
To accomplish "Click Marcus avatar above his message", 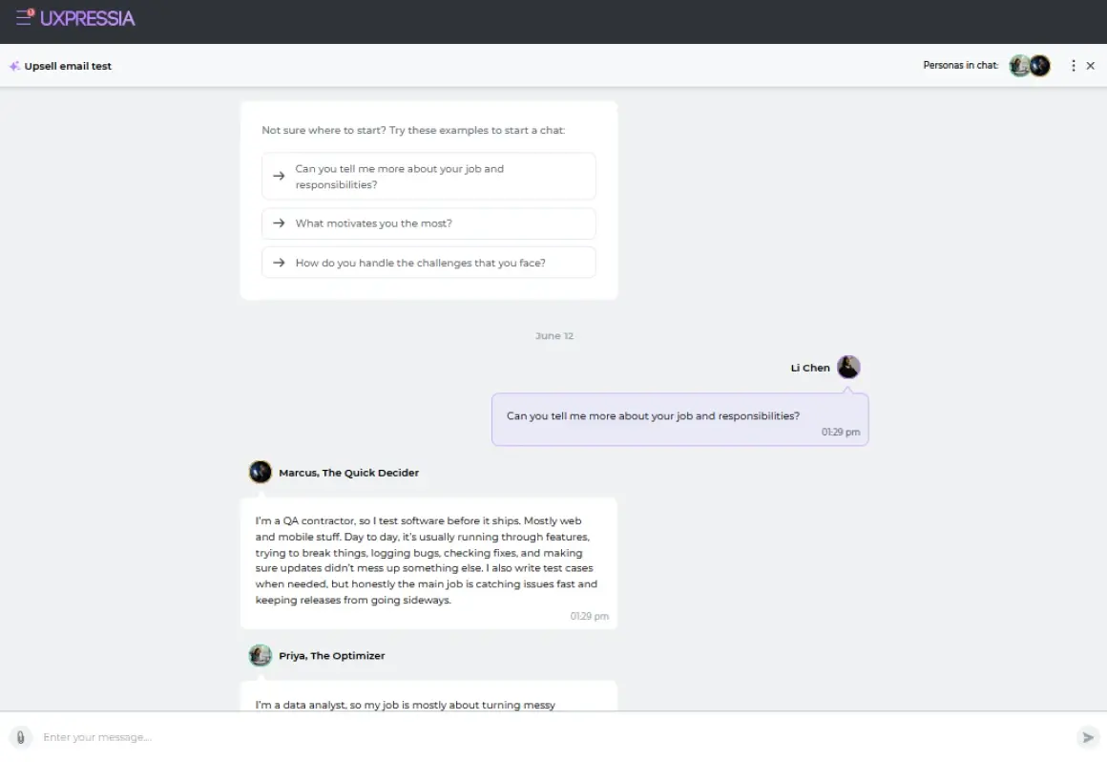I will (x=261, y=472).
